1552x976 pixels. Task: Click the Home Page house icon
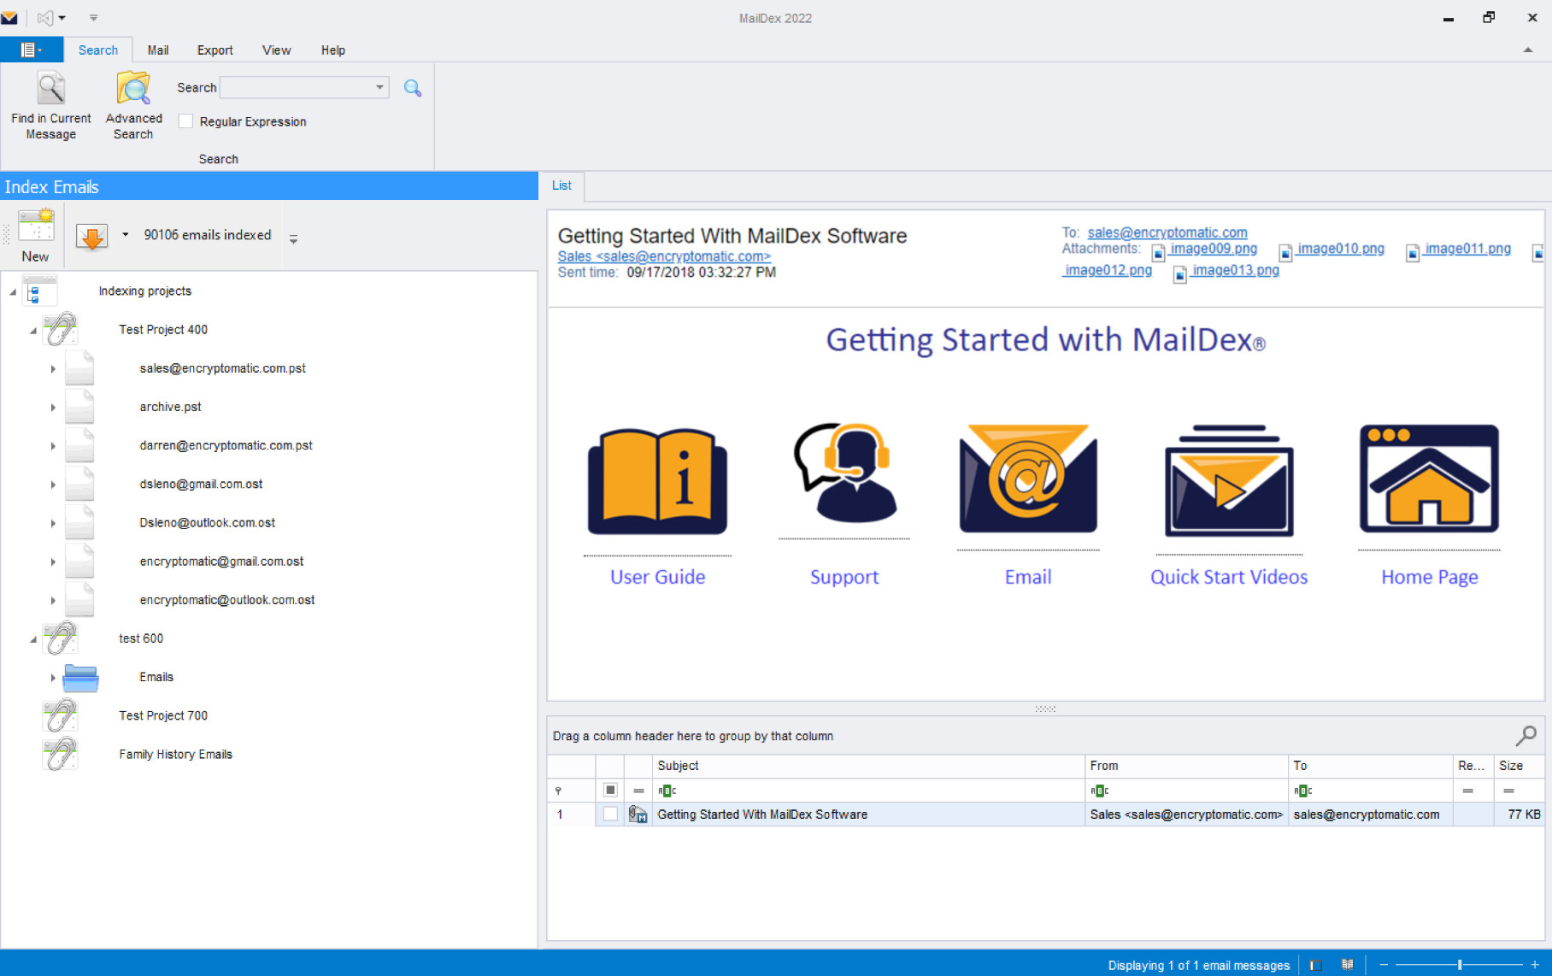coord(1429,478)
